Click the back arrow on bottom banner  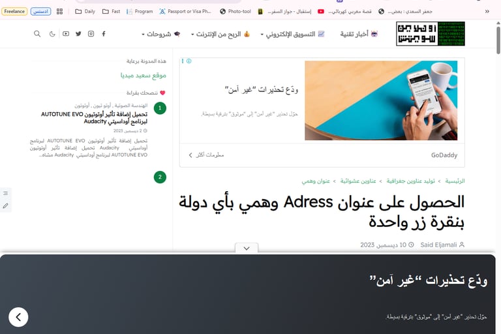point(18,317)
